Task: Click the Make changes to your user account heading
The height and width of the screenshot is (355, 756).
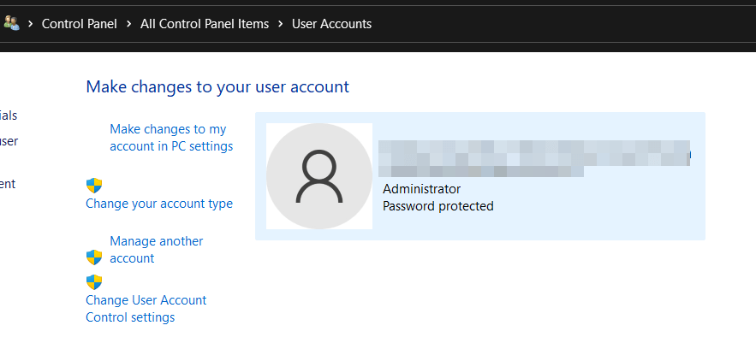Action: pos(217,86)
